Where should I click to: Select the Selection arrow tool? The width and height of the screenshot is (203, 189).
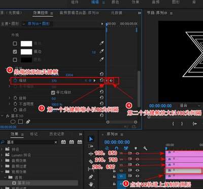91,139
